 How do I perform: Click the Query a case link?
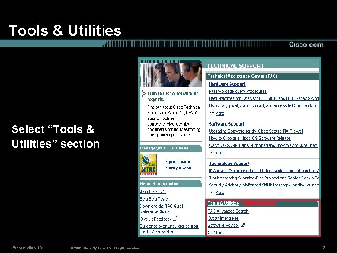pos(178,168)
